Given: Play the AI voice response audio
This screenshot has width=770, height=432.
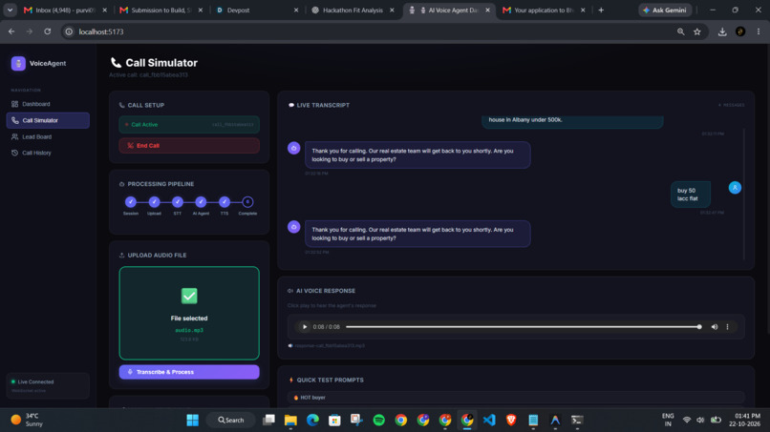Looking at the screenshot, I should tap(305, 327).
